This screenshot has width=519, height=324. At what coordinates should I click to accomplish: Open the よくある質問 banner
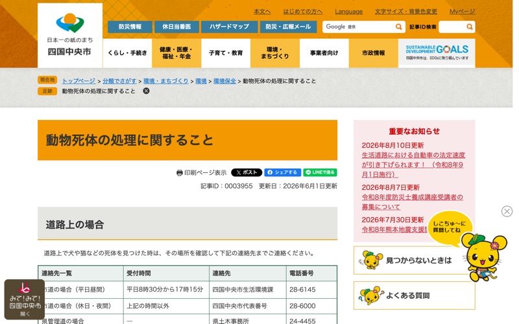click(x=415, y=295)
